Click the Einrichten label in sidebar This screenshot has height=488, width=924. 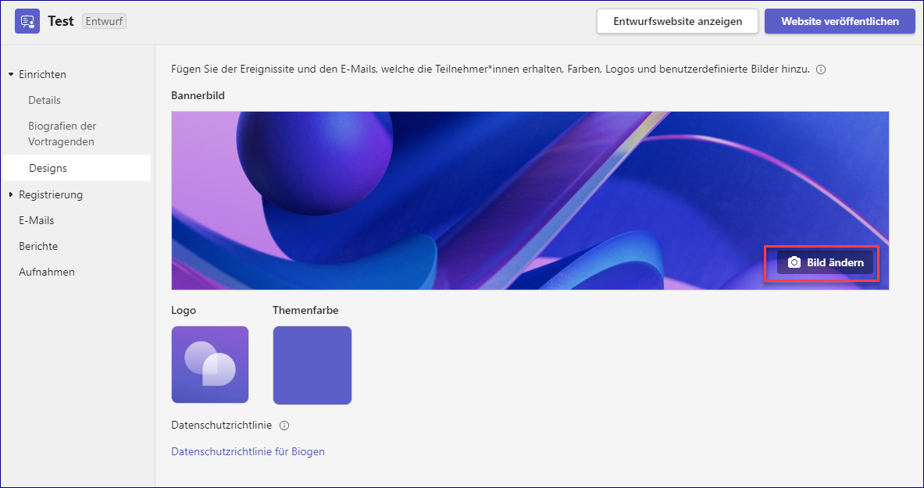pos(42,75)
